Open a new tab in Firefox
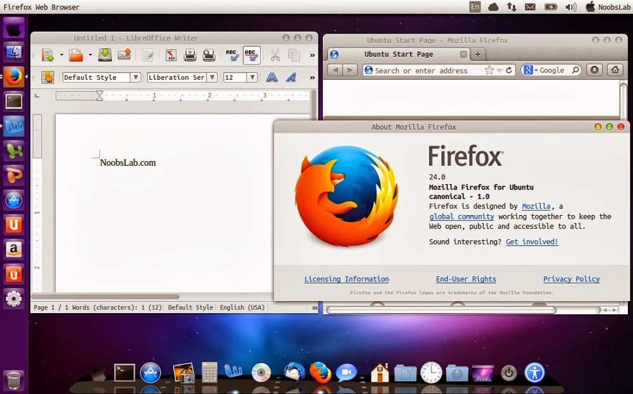 coord(477,54)
